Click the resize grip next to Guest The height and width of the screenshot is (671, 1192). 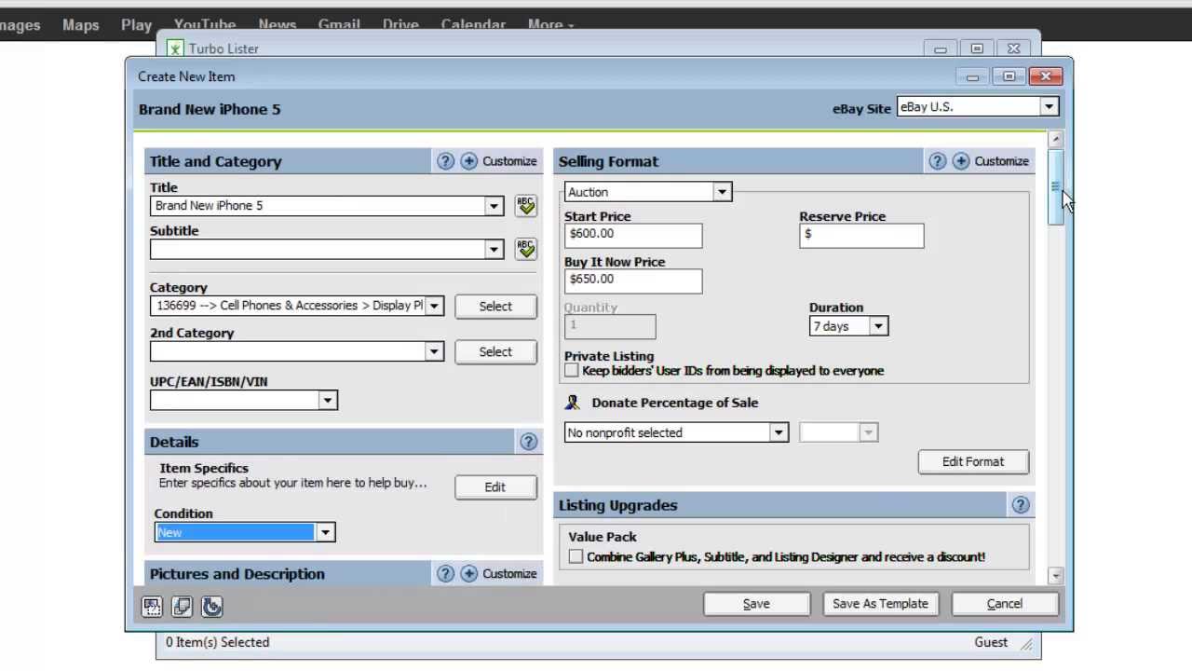tap(1026, 643)
